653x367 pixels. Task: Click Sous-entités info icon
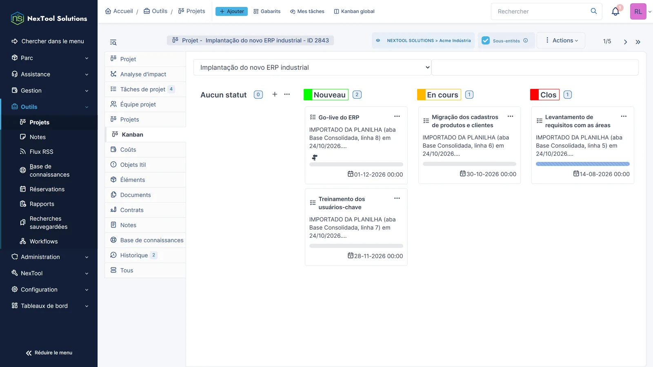526,40
